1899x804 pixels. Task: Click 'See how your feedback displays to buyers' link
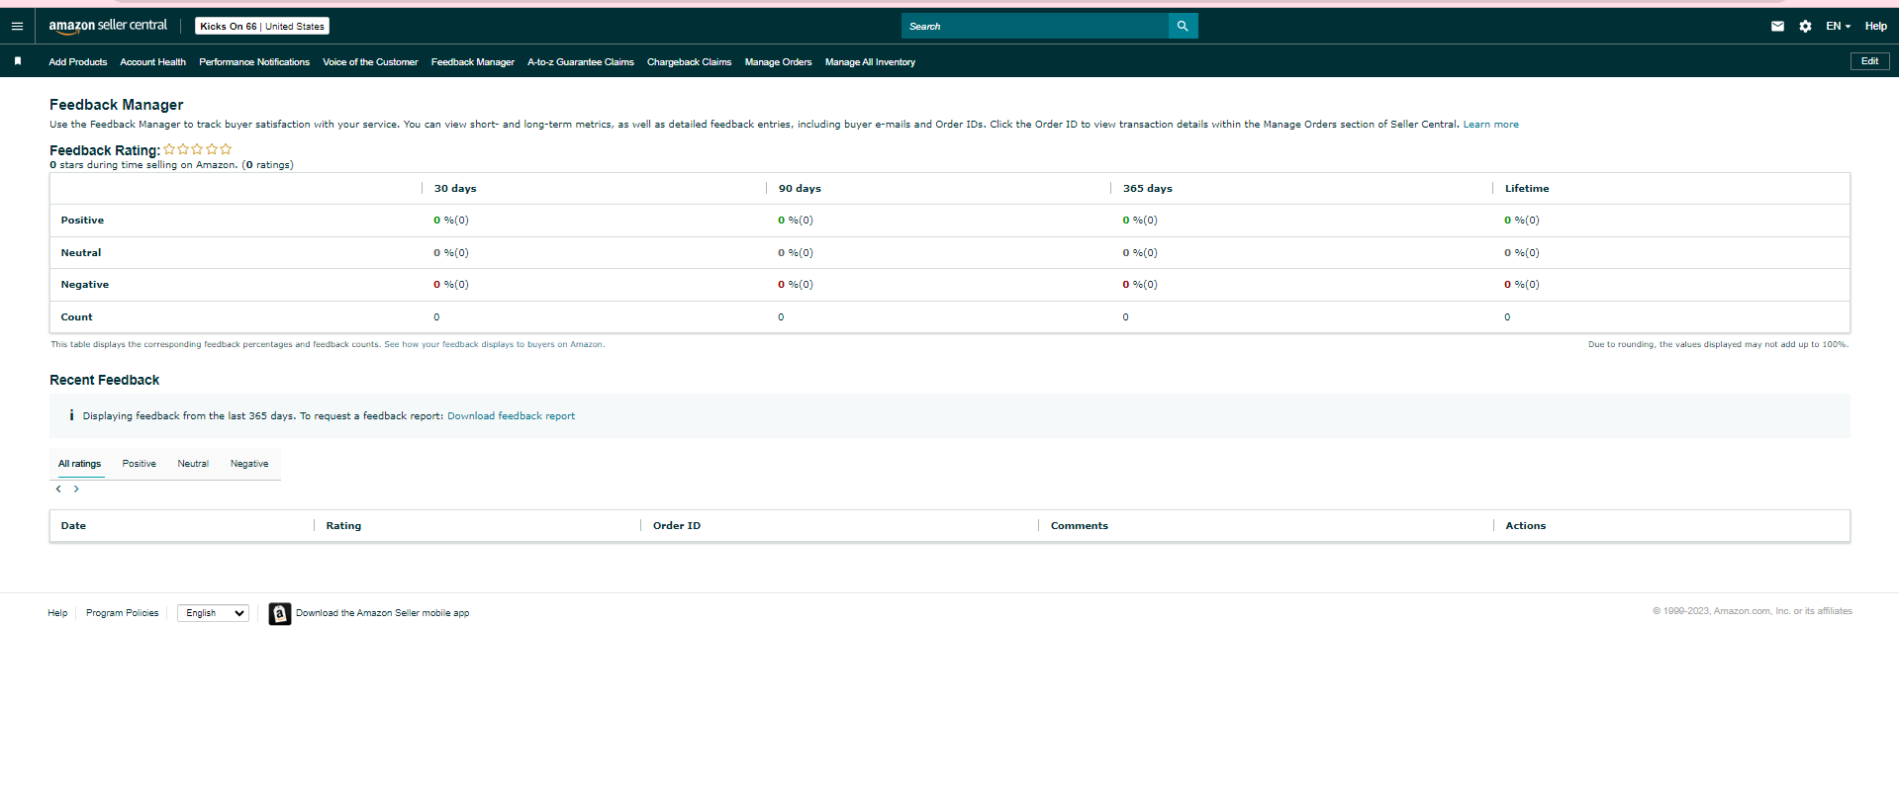(494, 344)
